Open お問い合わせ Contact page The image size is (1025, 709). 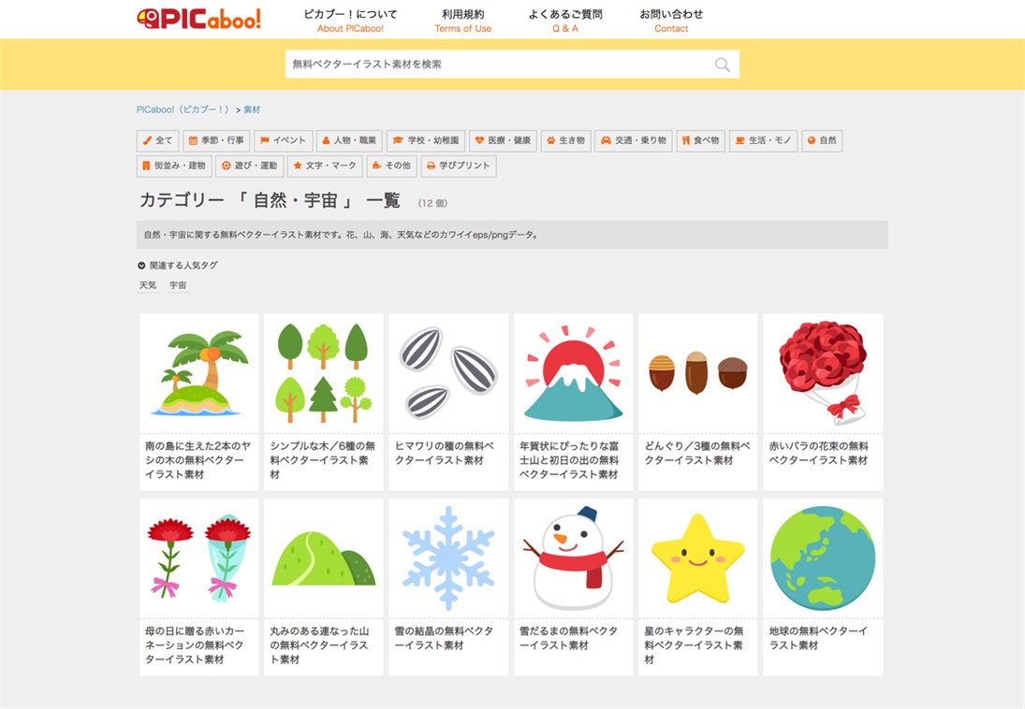point(671,21)
